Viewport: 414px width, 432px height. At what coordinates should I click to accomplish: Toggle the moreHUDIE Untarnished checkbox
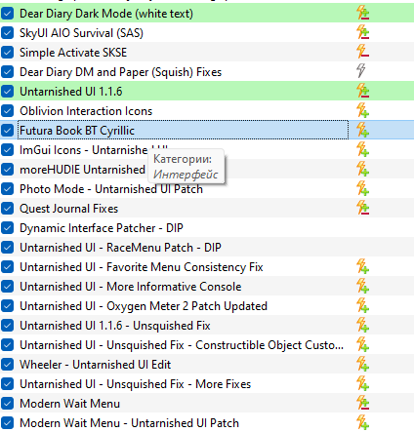coord(7,170)
